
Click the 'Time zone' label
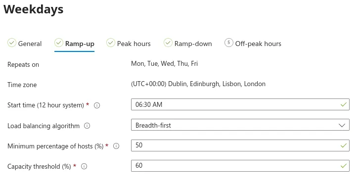point(22,85)
